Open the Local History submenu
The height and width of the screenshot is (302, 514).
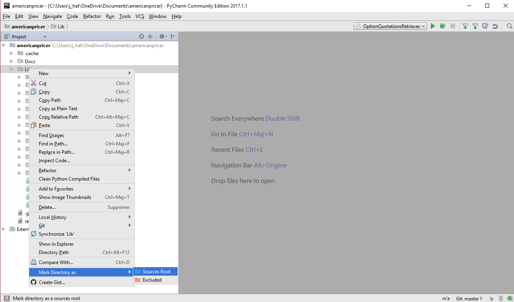click(x=82, y=217)
